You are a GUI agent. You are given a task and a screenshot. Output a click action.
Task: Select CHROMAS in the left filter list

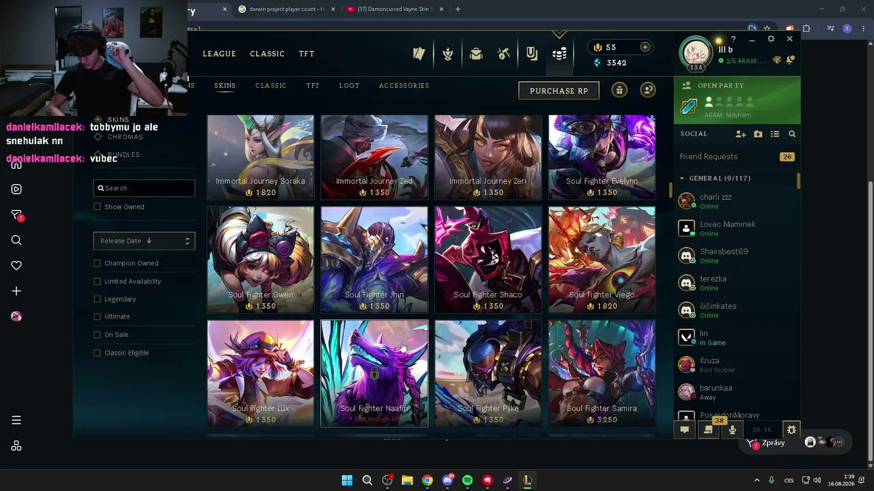click(125, 137)
